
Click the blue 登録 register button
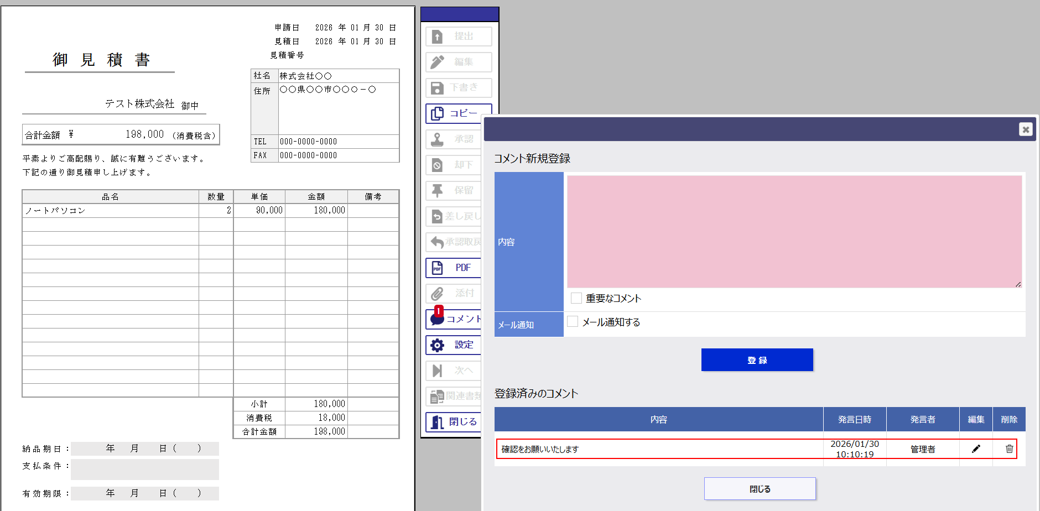tap(757, 360)
